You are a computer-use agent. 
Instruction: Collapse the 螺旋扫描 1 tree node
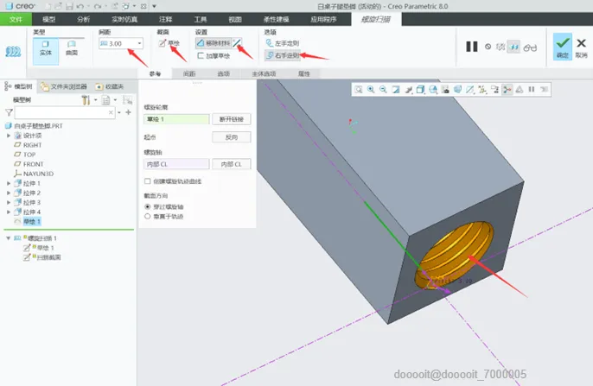8,238
